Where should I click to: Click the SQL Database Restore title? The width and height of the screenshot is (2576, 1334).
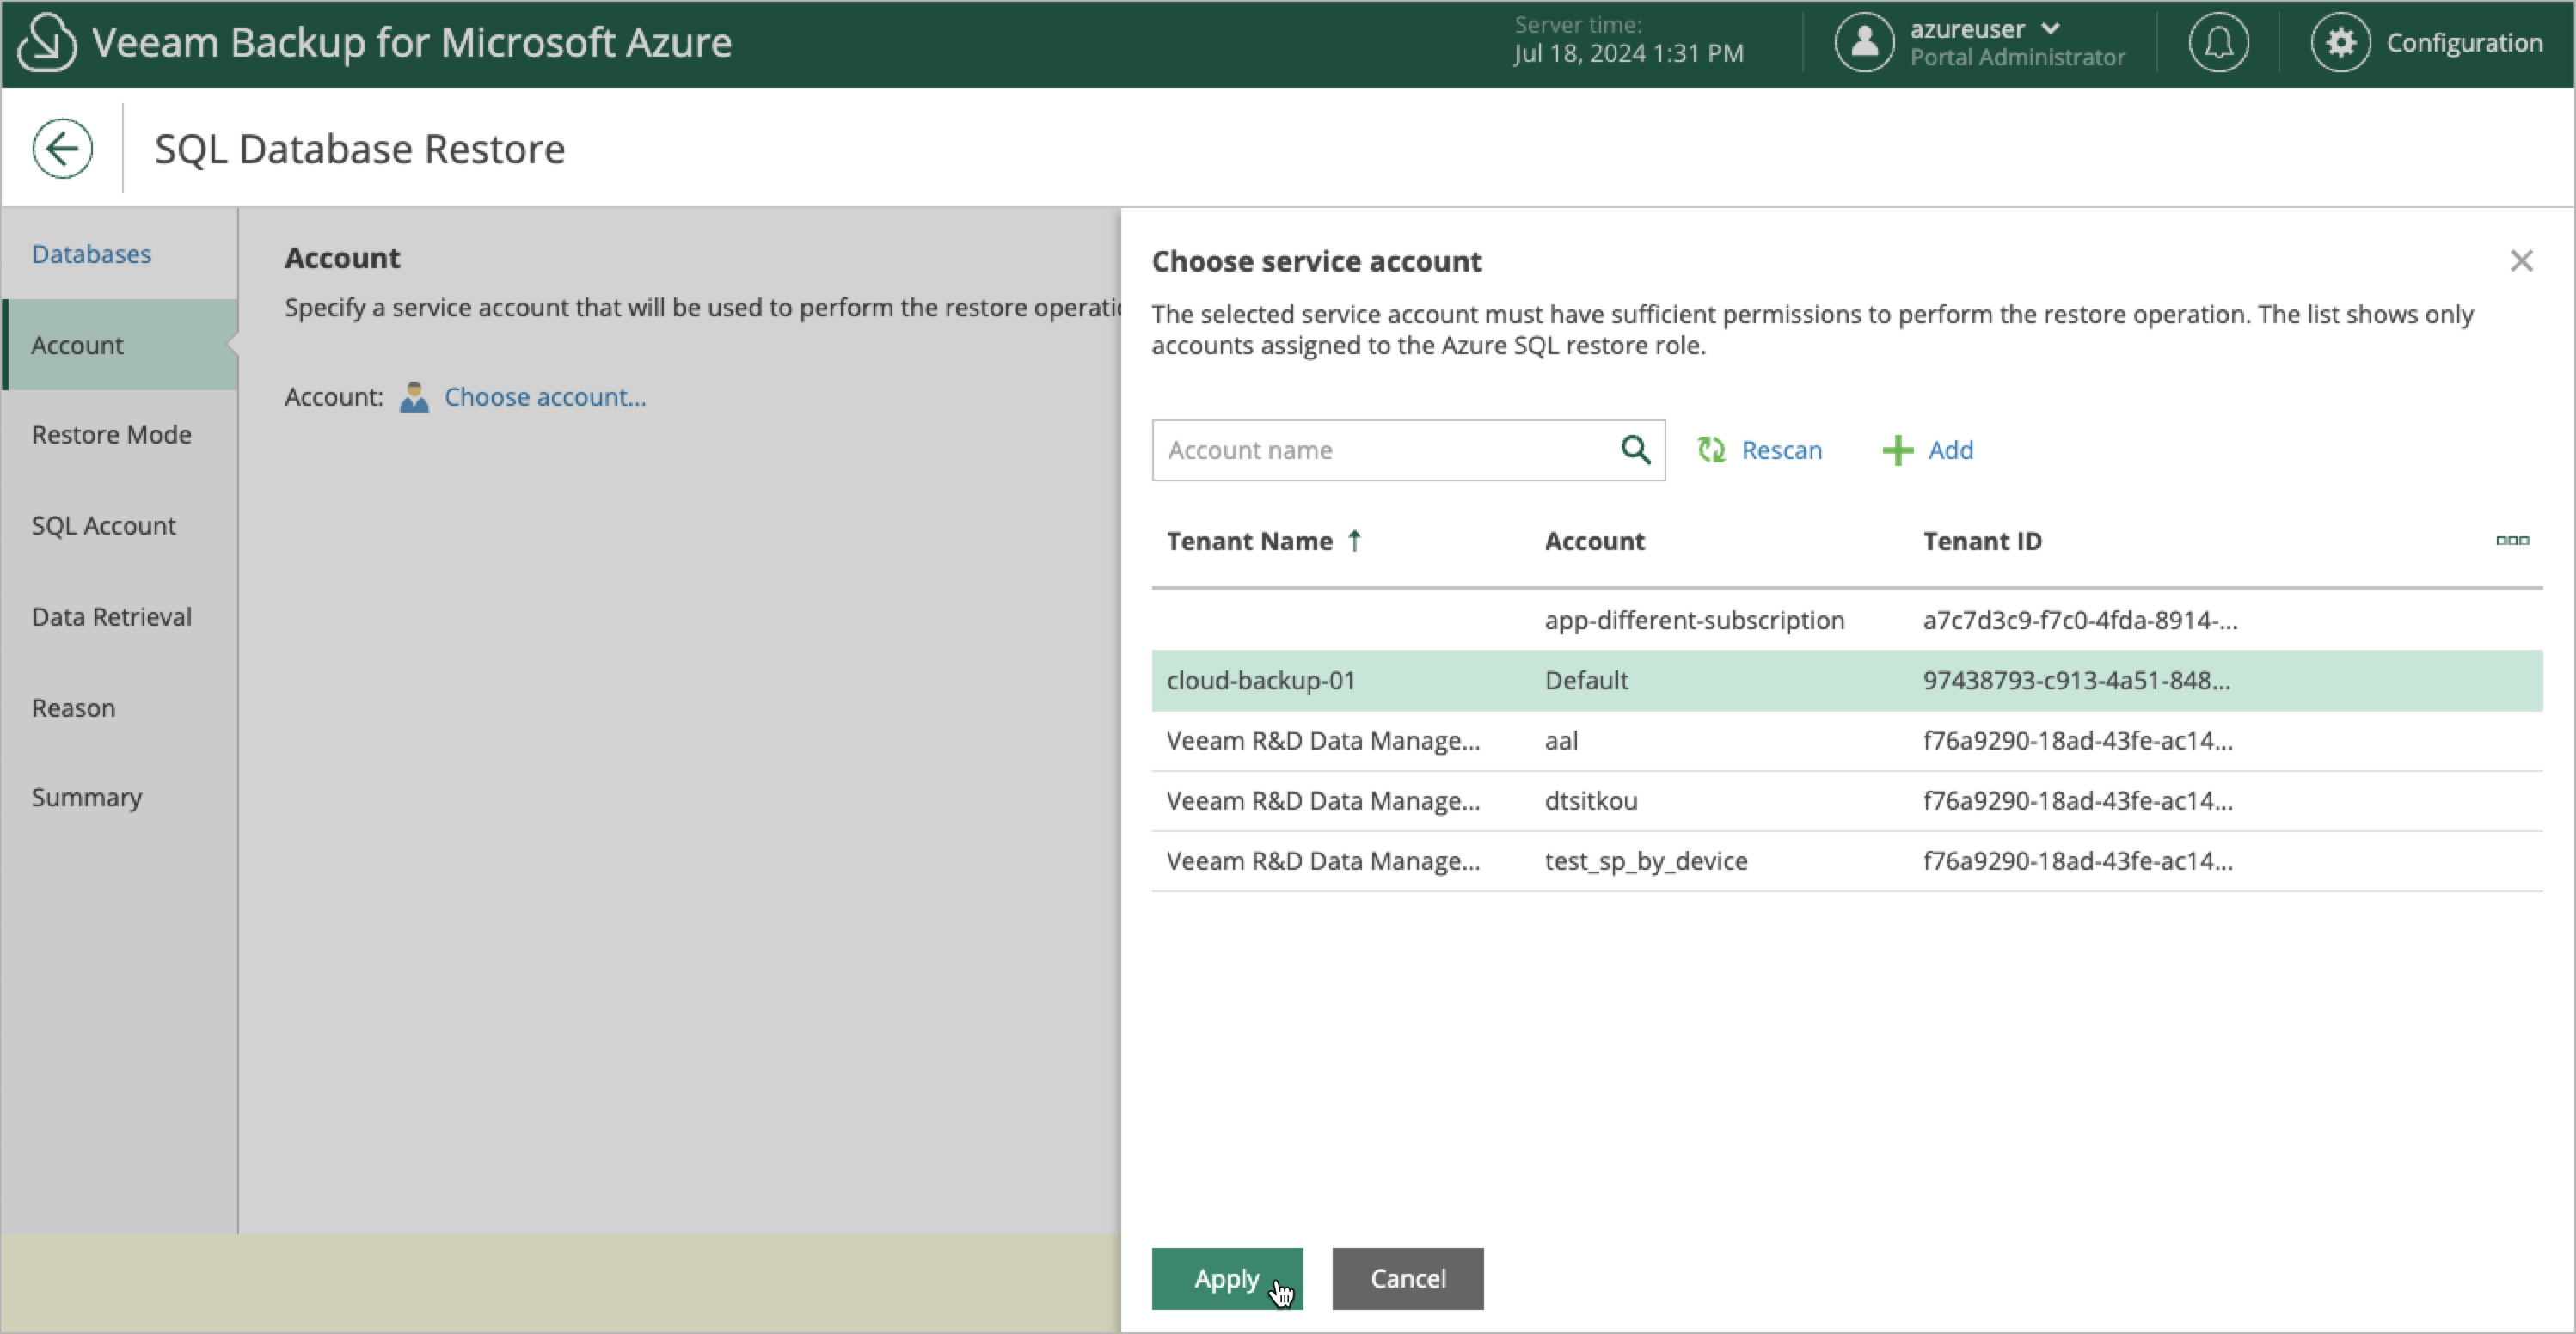[x=359, y=149]
